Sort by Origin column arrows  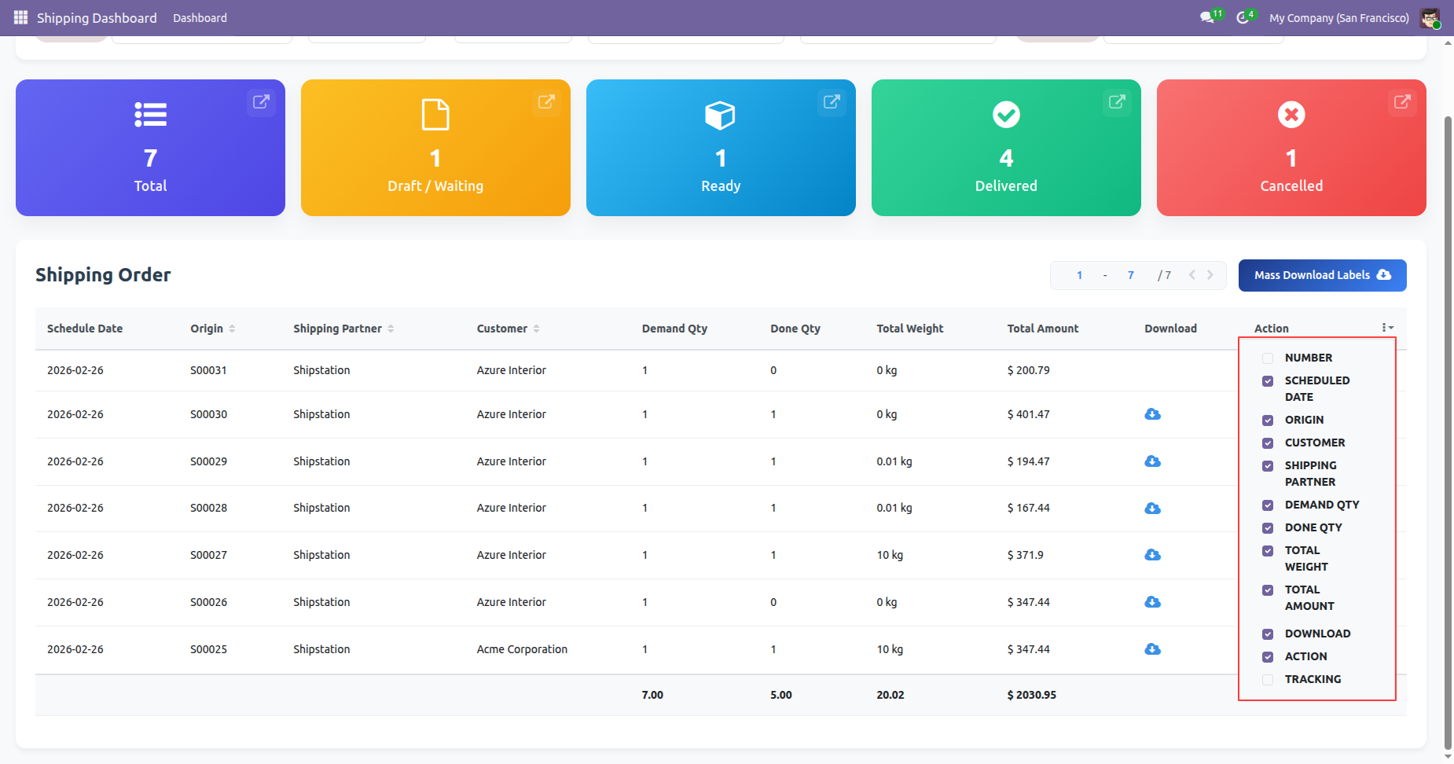click(232, 329)
